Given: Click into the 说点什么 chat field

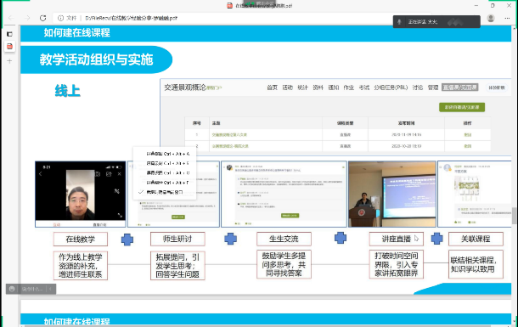Looking at the screenshot, I should (32, 289).
